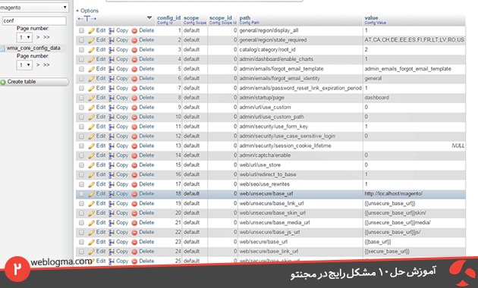Click the green plus icon beside Create table
Image resolution: width=478 pixels, height=288 pixels.
(3, 82)
